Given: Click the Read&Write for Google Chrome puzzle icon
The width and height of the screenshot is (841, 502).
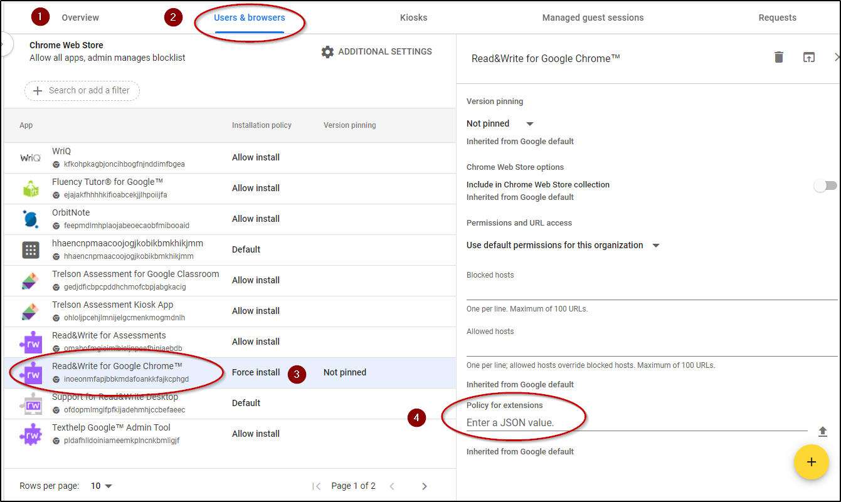Looking at the screenshot, I should tap(31, 373).
